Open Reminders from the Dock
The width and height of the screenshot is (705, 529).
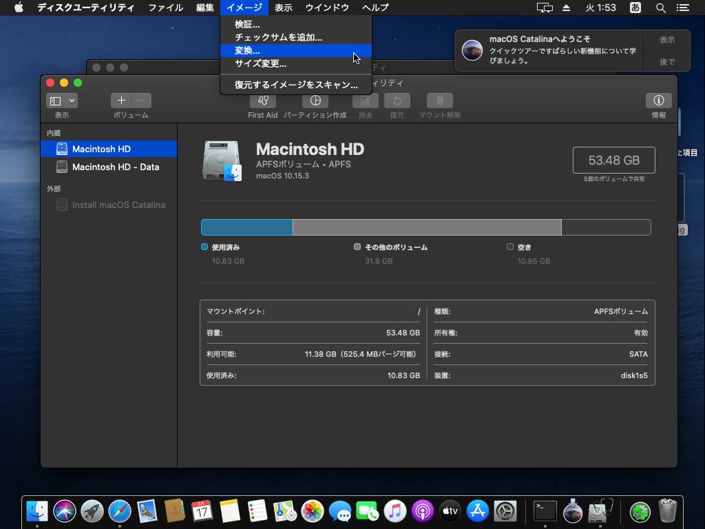257,512
